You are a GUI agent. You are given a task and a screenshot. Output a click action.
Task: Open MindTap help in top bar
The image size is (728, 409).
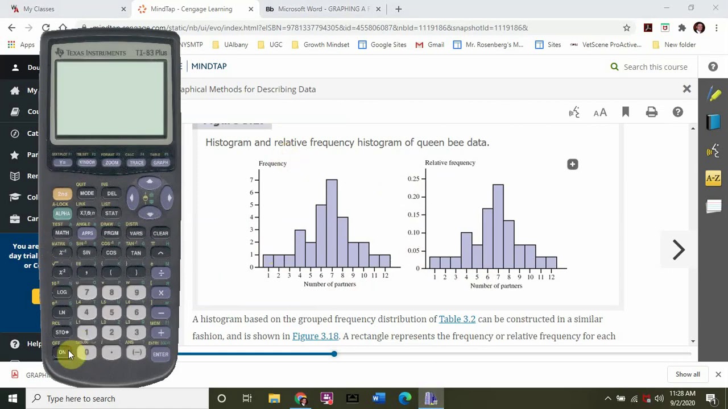pyautogui.click(x=713, y=67)
